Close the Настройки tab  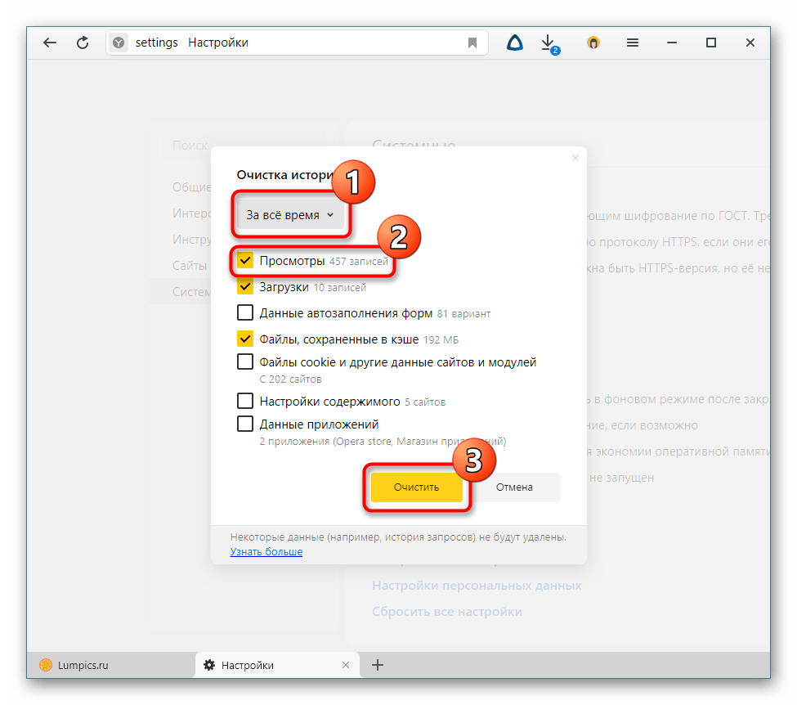(x=346, y=665)
